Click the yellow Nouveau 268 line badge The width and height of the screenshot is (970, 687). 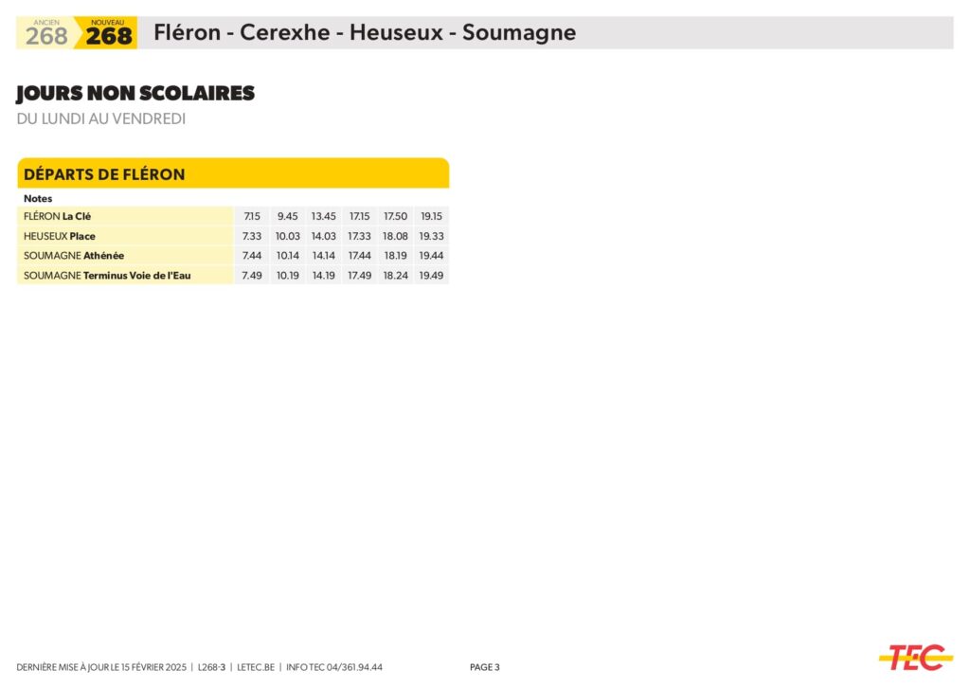(x=109, y=34)
